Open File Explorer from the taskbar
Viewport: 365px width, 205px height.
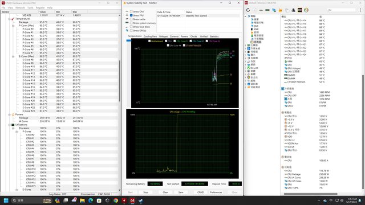point(82,200)
